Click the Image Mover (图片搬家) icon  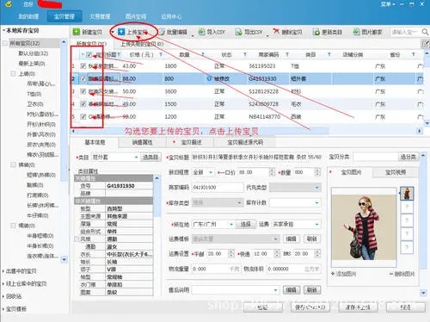[356, 32]
